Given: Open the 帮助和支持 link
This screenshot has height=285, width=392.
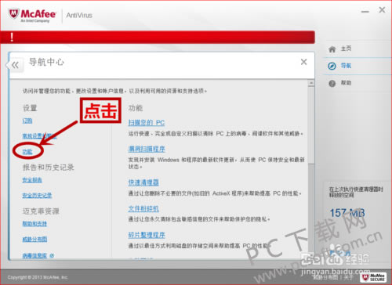Looking at the screenshot, I should click(34, 224).
